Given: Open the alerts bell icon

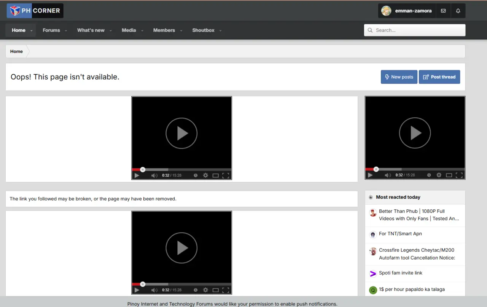Looking at the screenshot, I should tap(458, 11).
